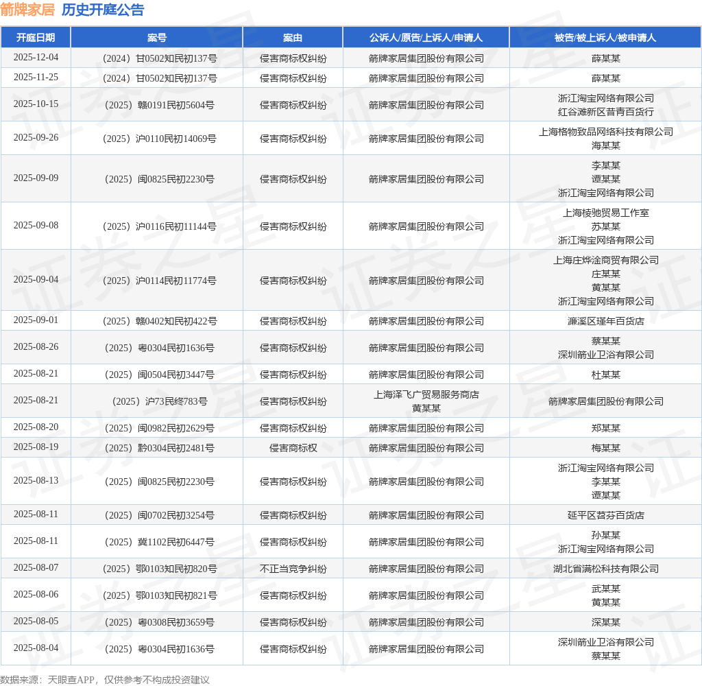
Task: Select the date 2025-08-19
Action: (36, 447)
